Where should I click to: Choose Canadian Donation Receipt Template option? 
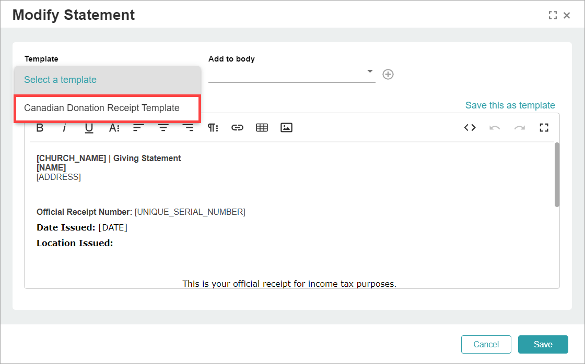click(x=108, y=108)
